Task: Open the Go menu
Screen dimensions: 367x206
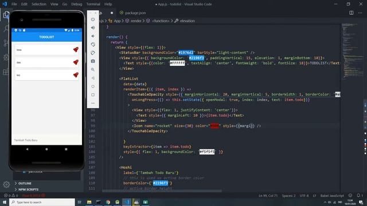Action: (x=65, y=4)
